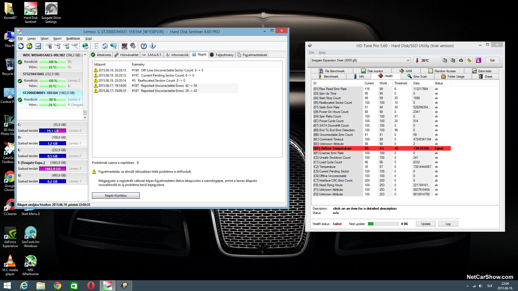Viewport: 518px width, 291px height.
Task: Click the copy to clipboard icon in HD Tune
Action: (445, 60)
